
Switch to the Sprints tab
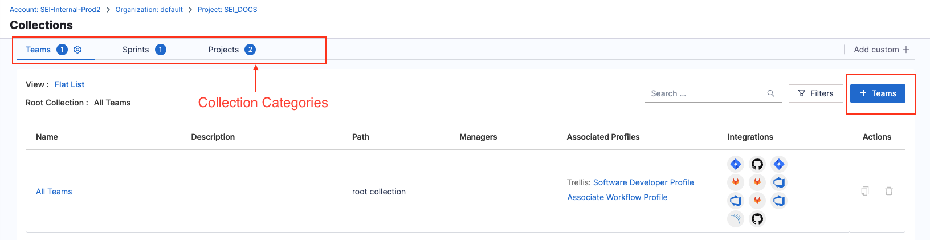136,50
